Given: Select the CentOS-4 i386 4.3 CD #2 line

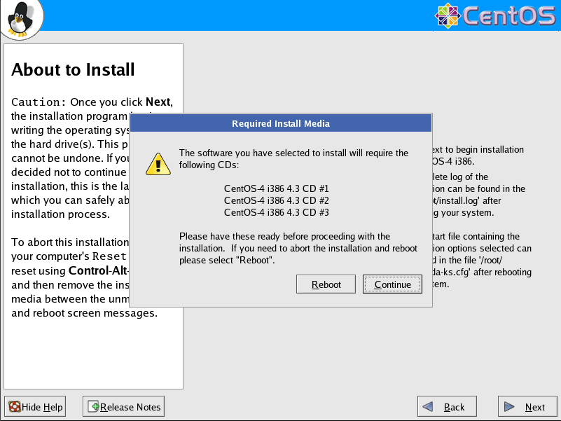Looking at the screenshot, I should [276, 200].
